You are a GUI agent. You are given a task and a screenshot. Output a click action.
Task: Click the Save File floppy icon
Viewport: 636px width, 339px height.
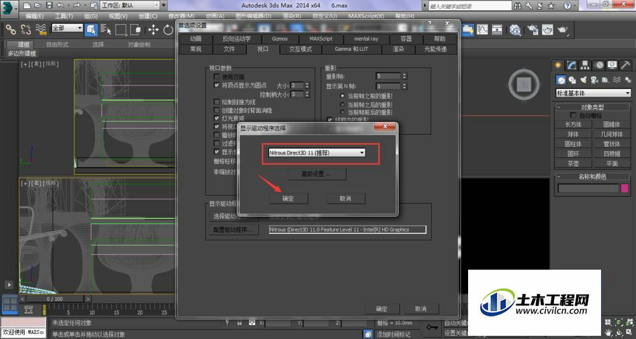(49, 6)
